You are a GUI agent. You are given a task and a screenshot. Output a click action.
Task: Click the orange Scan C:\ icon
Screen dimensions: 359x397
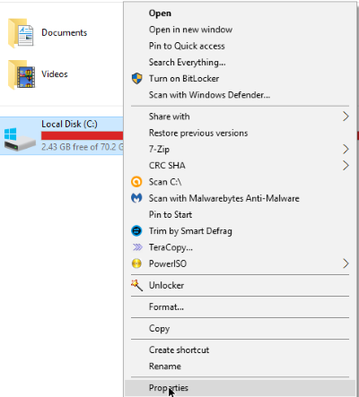pyautogui.click(x=136, y=182)
